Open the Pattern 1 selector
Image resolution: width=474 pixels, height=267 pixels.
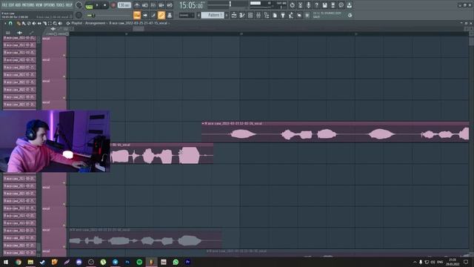point(213,15)
